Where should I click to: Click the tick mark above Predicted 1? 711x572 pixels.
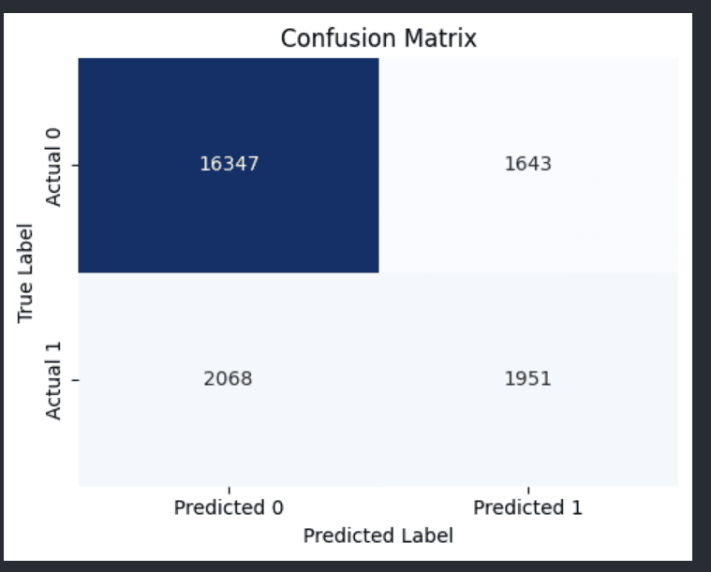pyautogui.click(x=528, y=490)
